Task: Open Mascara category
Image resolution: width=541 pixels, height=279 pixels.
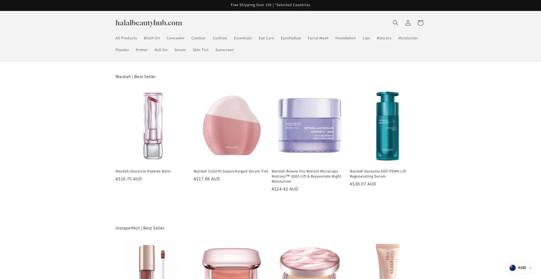Action: [384, 38]
